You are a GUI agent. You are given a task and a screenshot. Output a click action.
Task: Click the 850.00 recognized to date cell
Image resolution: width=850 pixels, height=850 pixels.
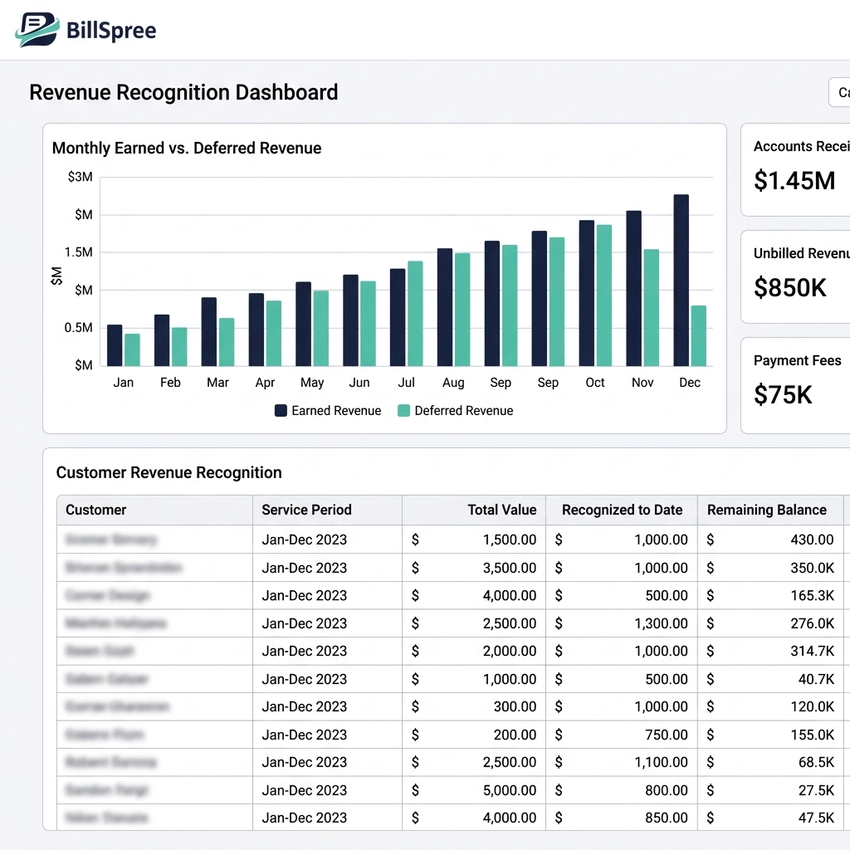click(621, 818)
